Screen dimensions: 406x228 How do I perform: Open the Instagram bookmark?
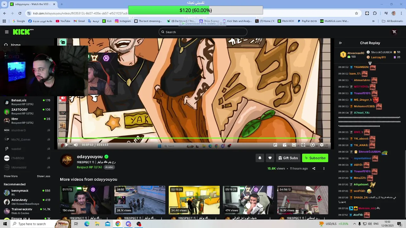[123, 21]
